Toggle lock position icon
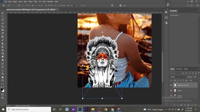The height and width of the screenshot is (112, 200). click(x=181, y=81)
